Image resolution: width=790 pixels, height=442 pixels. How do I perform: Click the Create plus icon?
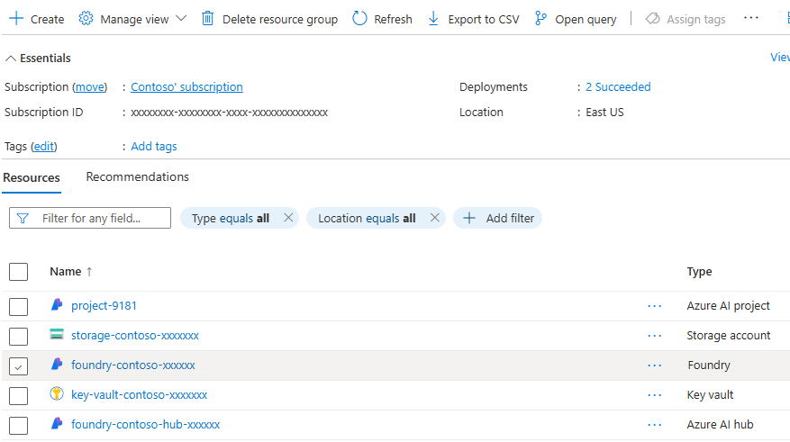tap(16, 19)
